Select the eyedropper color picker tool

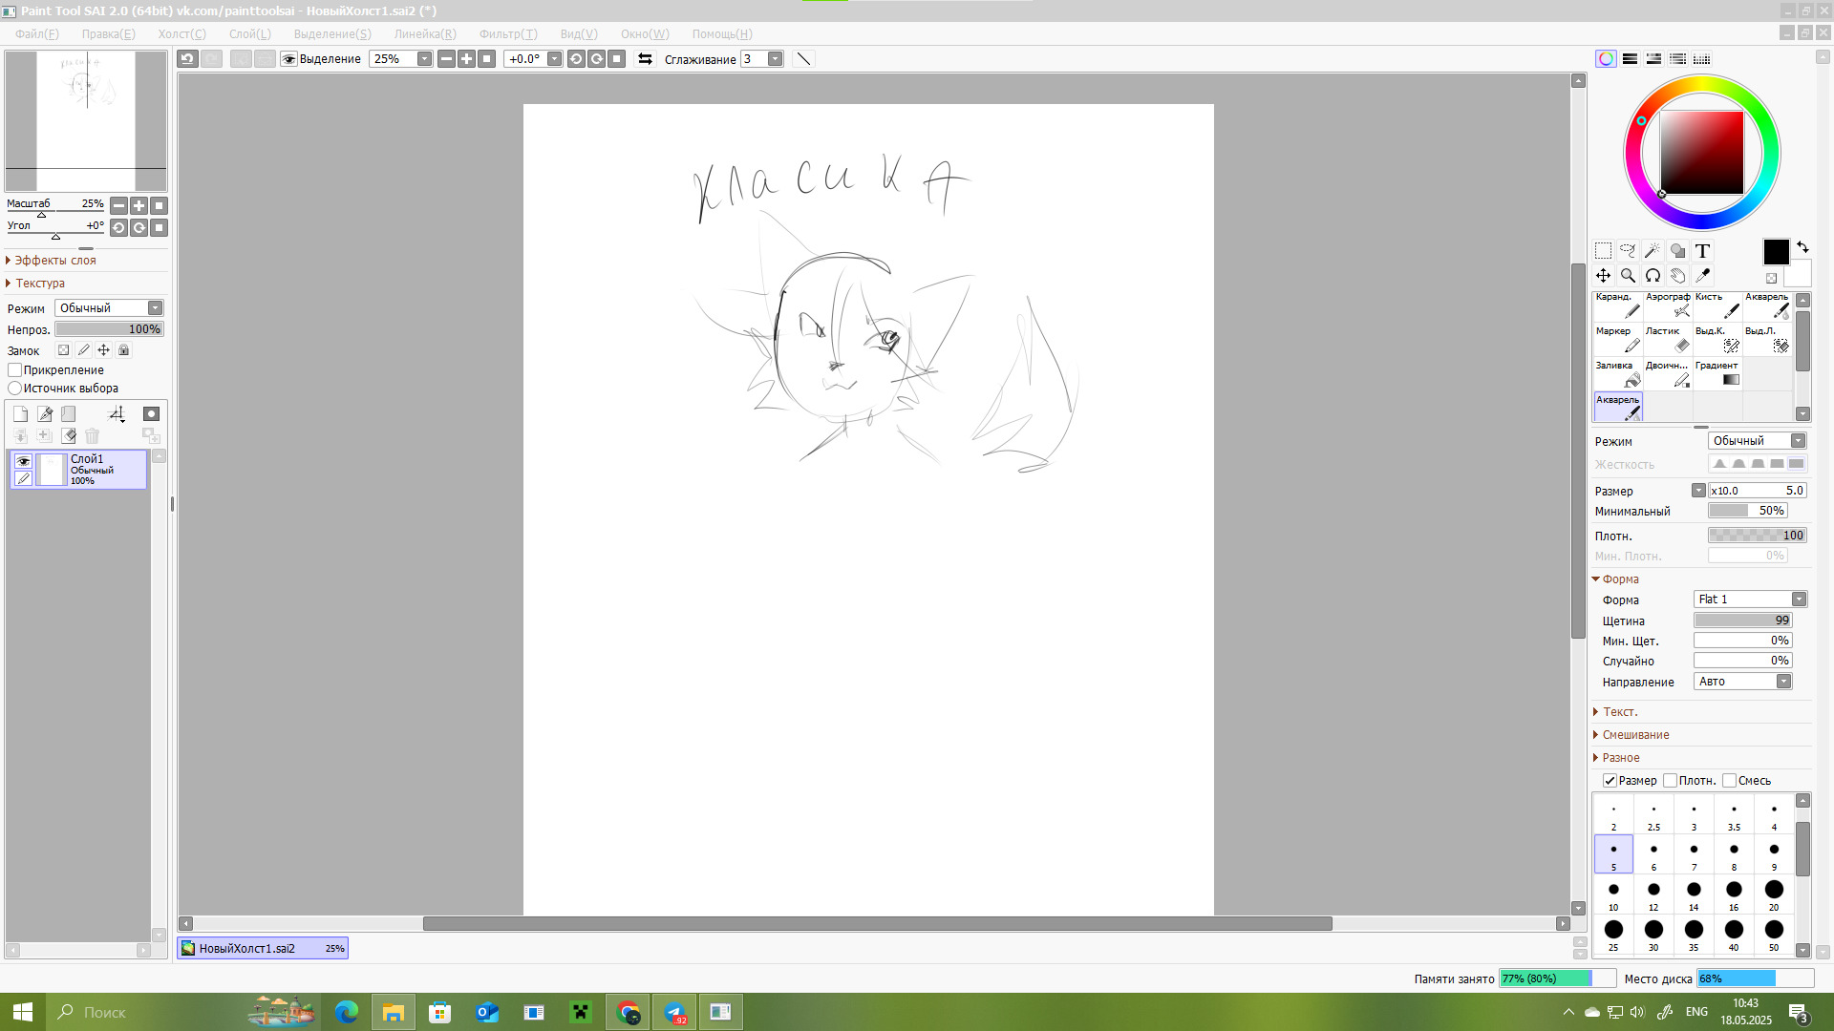tap(1702, 276)
